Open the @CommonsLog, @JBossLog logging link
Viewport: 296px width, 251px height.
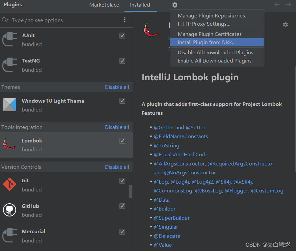218,191
